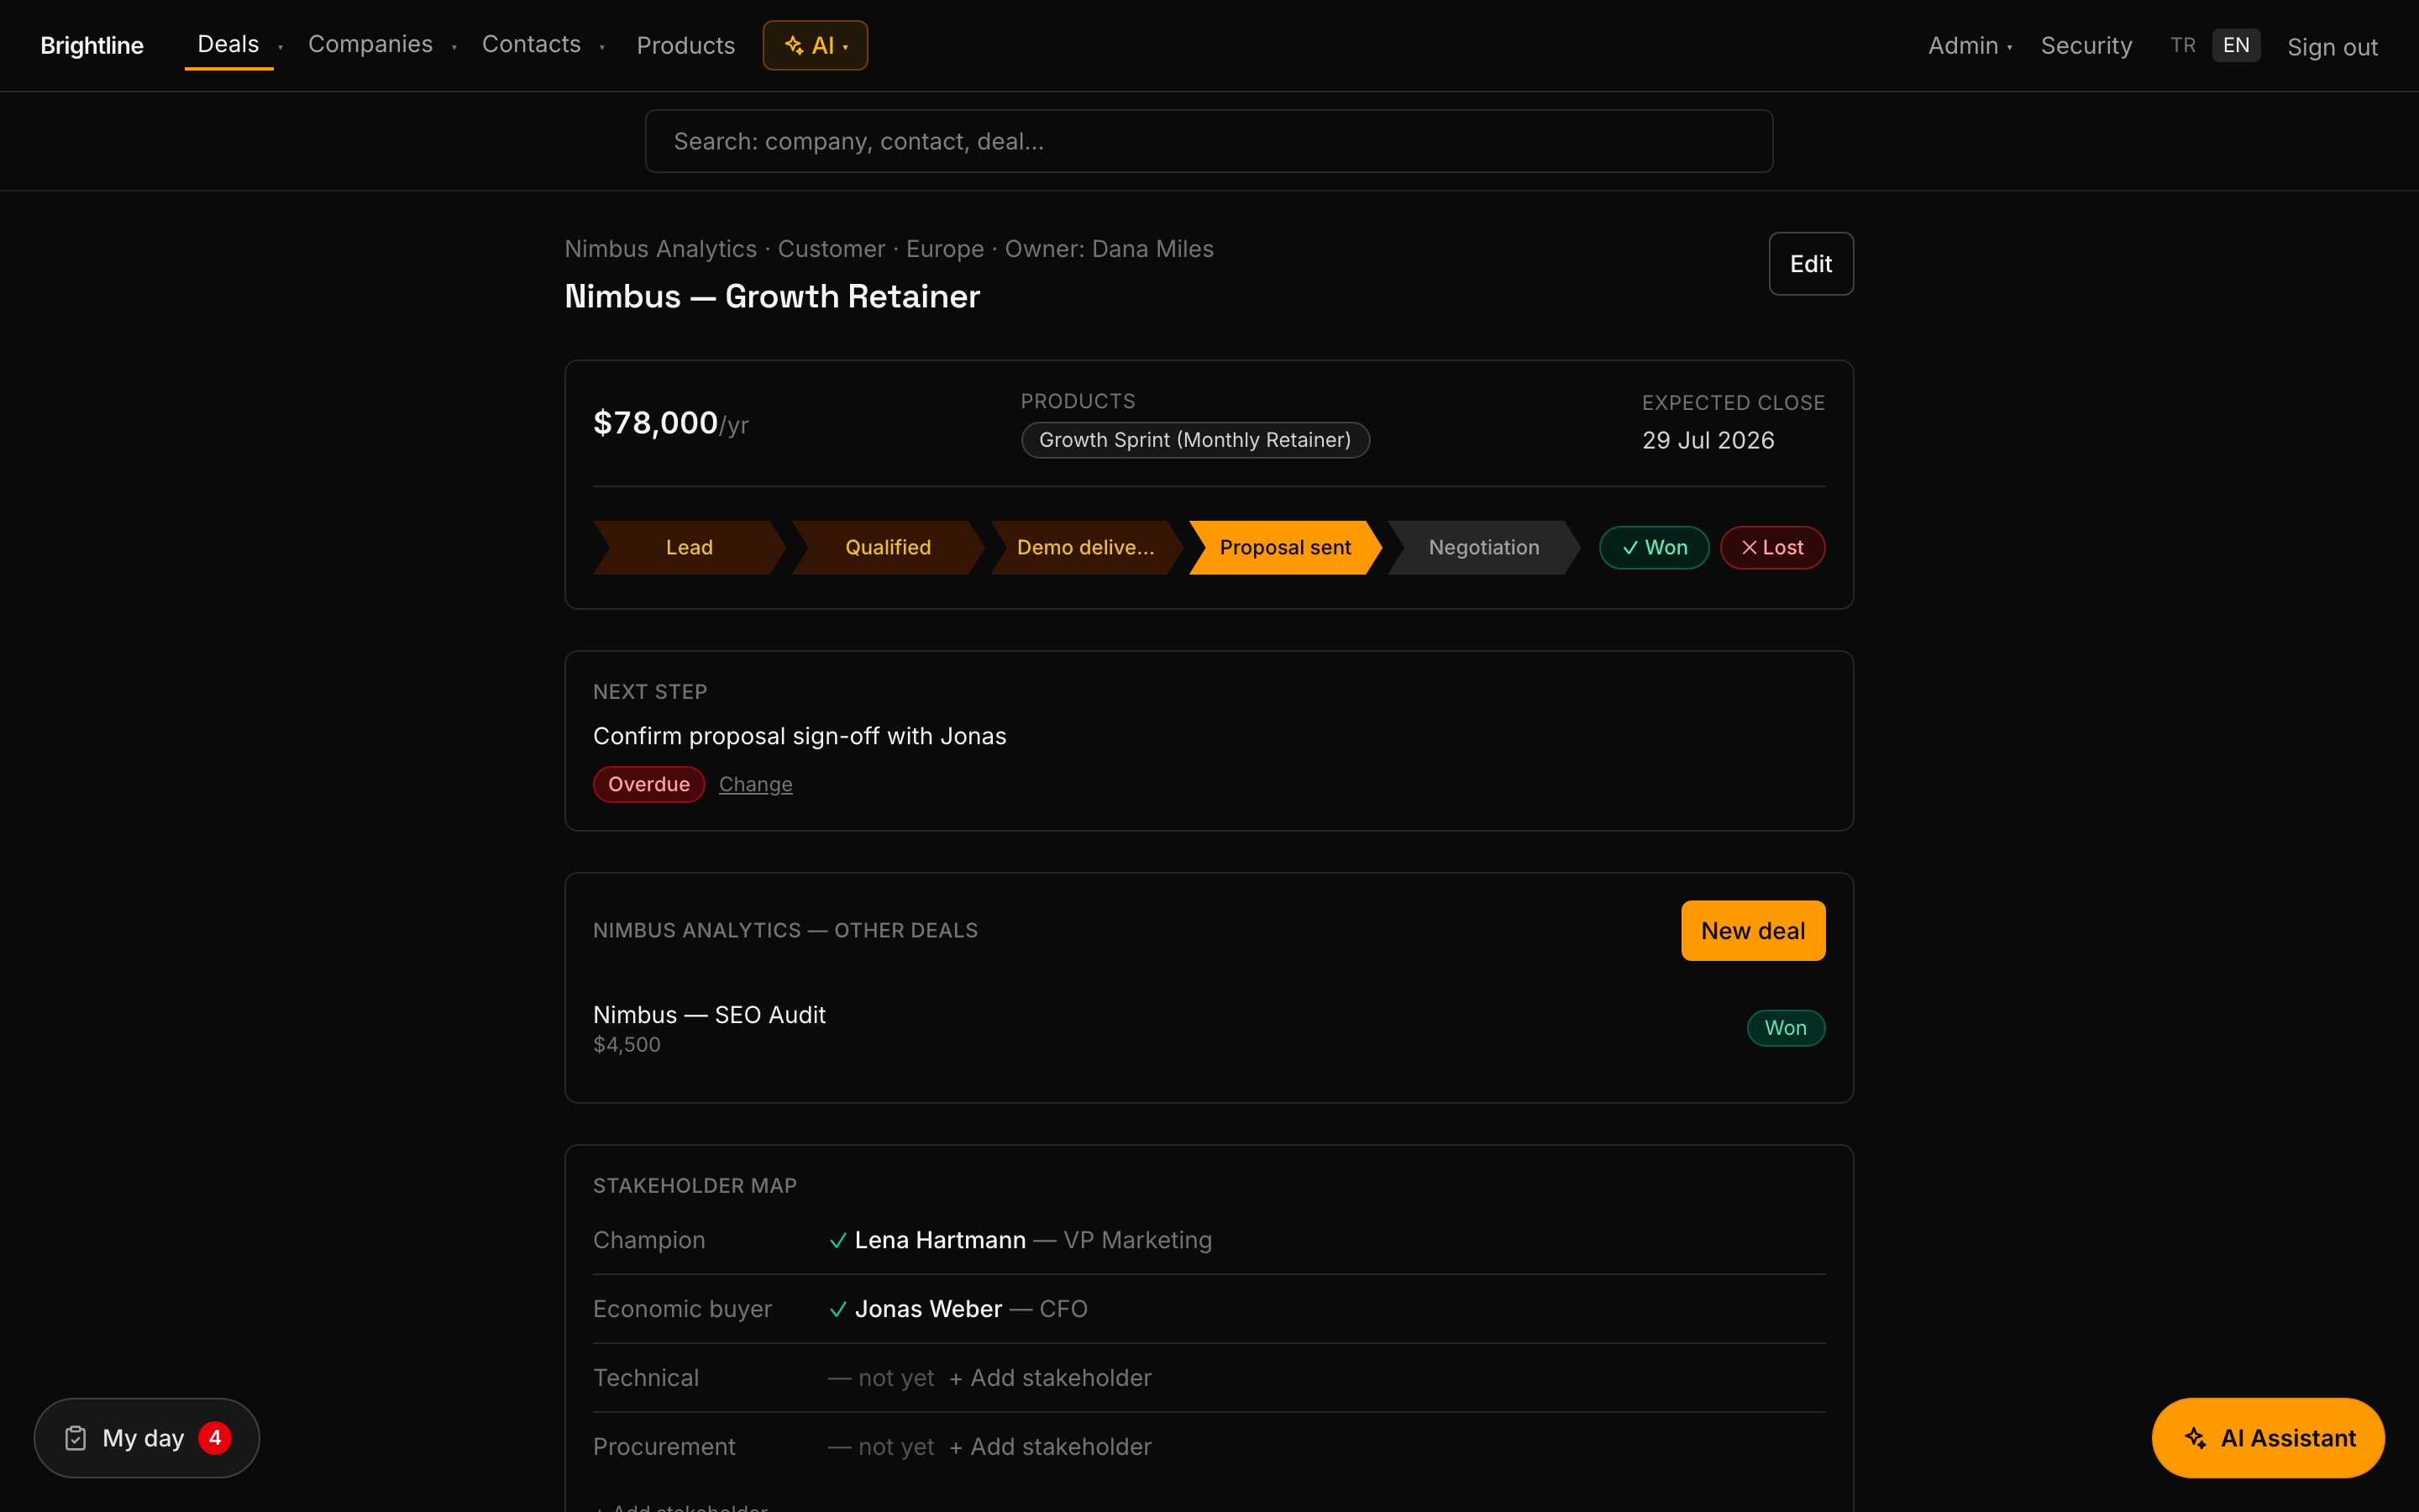This screenshot has width=2419, height=1512.
Task: Select the Demo delivered pipeline stage
Action: click(1085, 547)
